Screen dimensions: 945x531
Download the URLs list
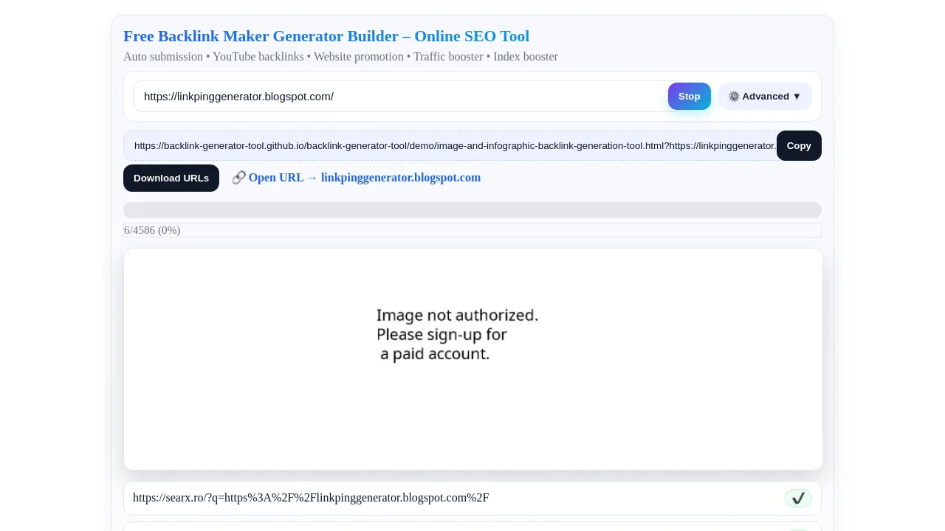coord(171,178)
